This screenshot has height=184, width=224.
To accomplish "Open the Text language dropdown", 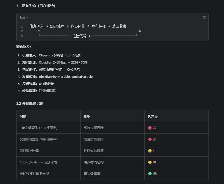I will click(x=24, y=17).
